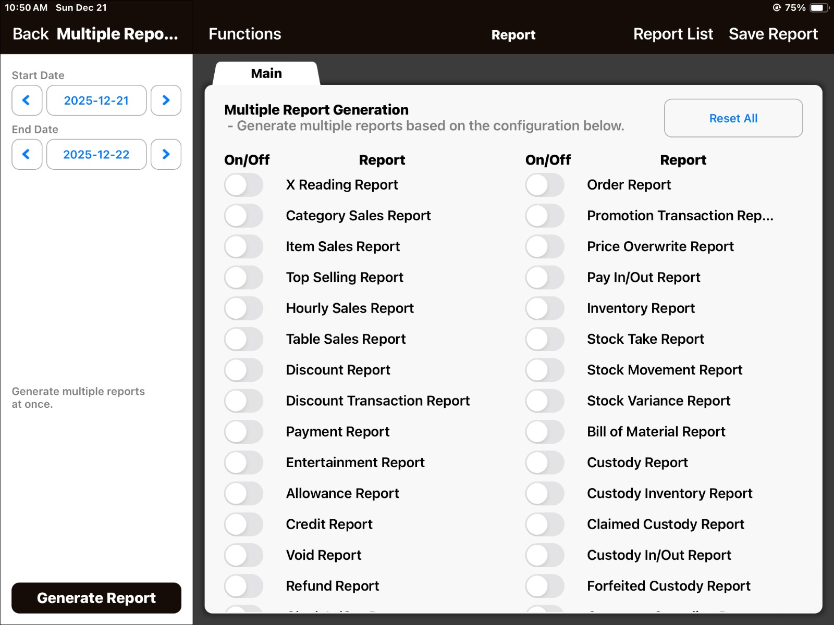Click the Reset All button
Viewport: 834px width, 625px height.
pos(733,118)
